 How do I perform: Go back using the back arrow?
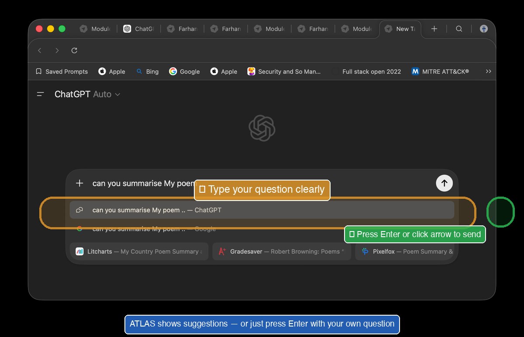click(40, 51)
